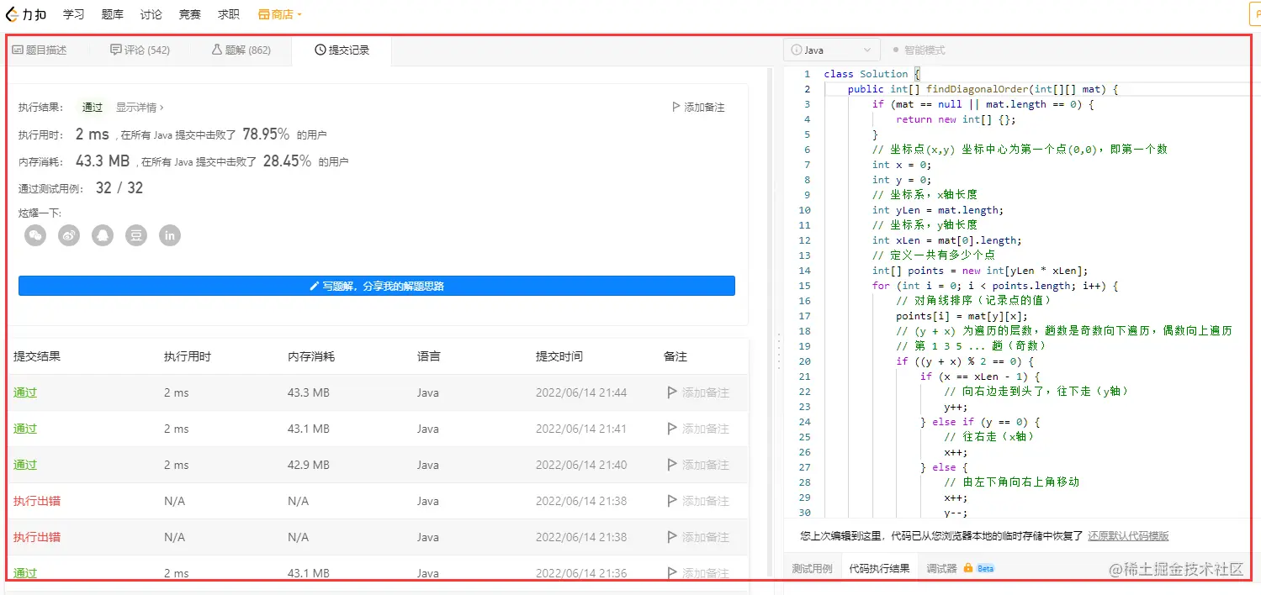Open 竞赛 in the top navigation

tap(190, 14)
